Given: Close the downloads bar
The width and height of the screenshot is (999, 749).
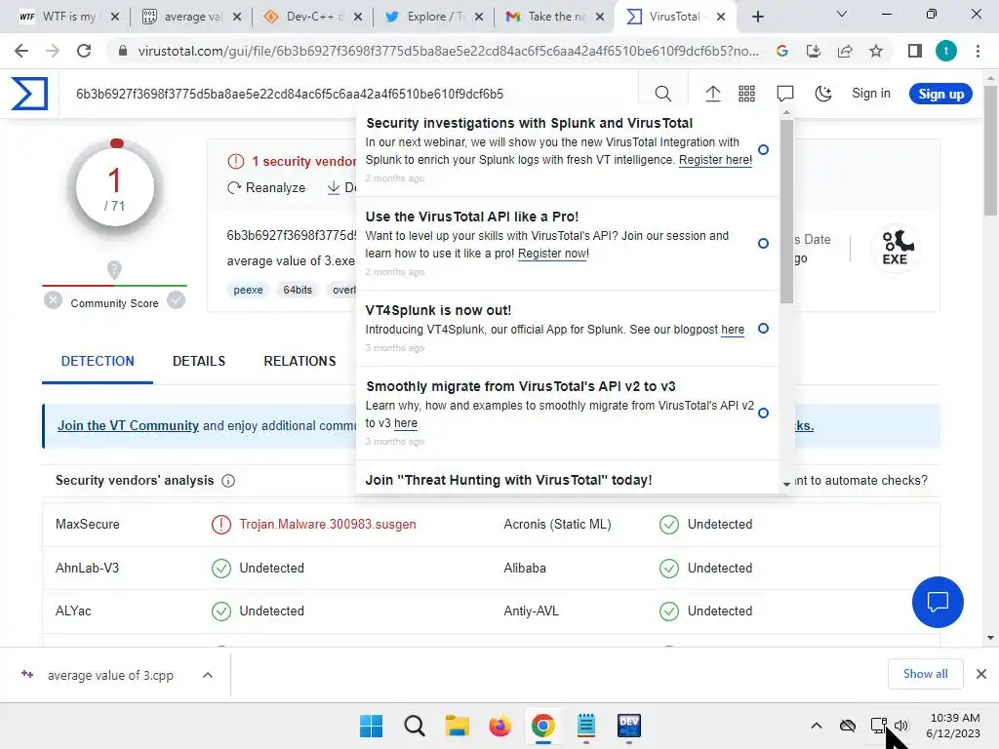Looking at the screenshot, I should 981,674.
